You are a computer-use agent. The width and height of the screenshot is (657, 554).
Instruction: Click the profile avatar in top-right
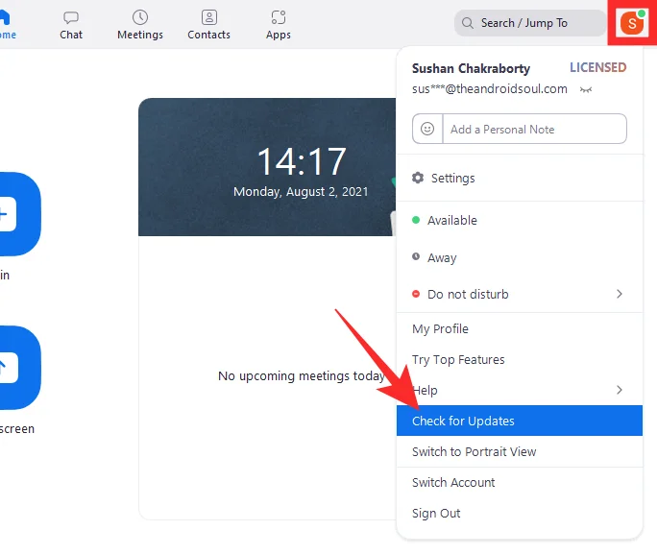pyautogui.click(x=631, y=22)
